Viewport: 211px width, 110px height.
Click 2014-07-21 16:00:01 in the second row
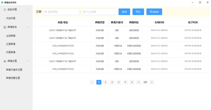point(159,38)
